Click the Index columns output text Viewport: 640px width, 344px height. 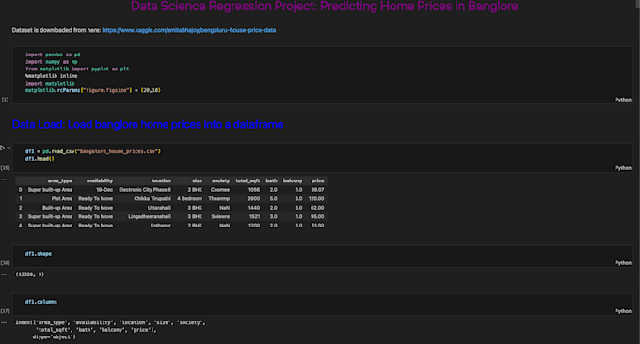(x=111, y=330)
